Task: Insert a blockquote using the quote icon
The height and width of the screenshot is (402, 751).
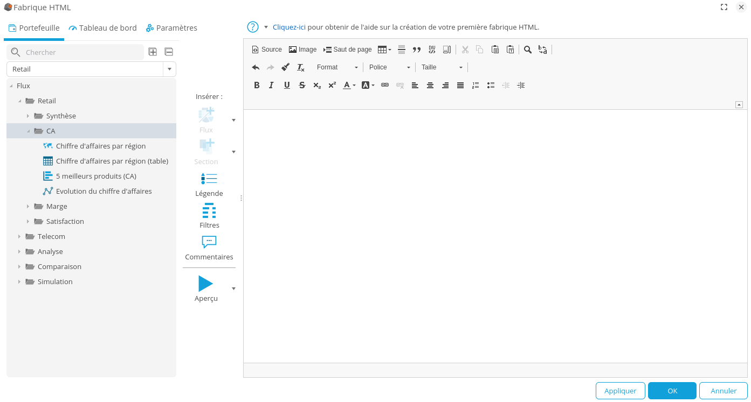Action: click(x=416, y=50)
